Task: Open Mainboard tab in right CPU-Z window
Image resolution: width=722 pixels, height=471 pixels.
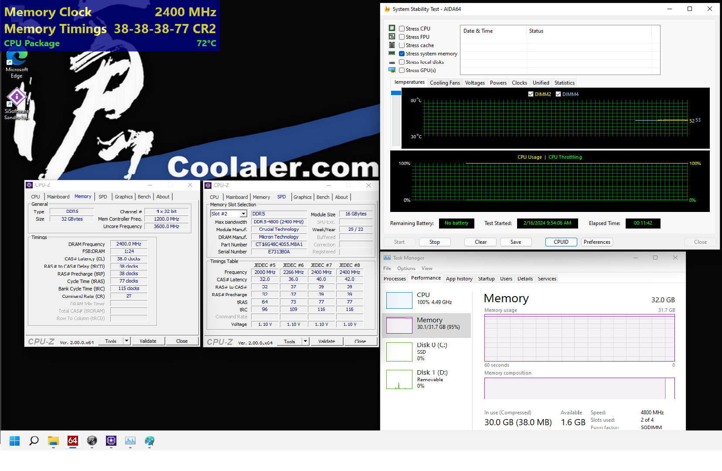Action: point(237,197)
